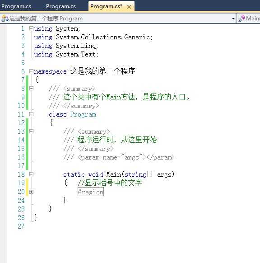Click the class icon beside 这是我的第二个程序.Program
Screen dimensions: 260x263
(5, 18)
